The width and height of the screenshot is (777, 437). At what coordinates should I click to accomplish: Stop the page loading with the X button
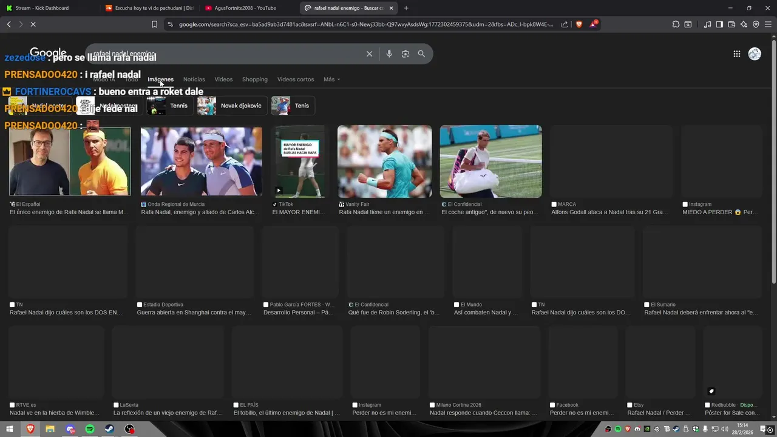click(33, 24)
